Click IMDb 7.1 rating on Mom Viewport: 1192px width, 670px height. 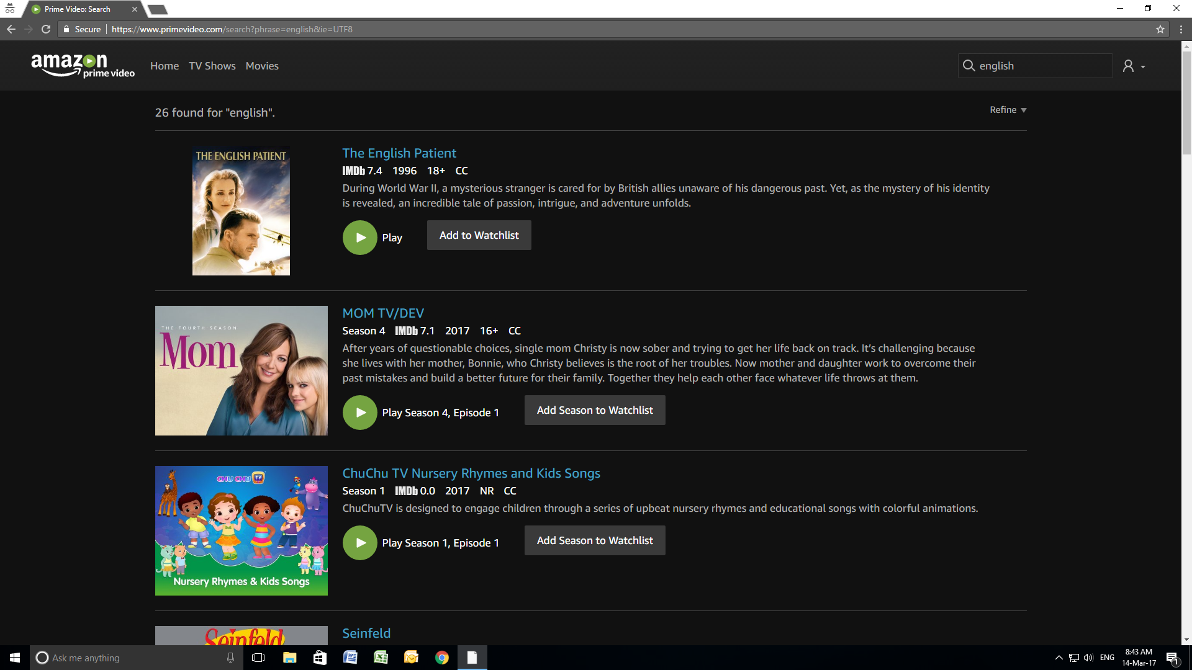click(415, 331)
